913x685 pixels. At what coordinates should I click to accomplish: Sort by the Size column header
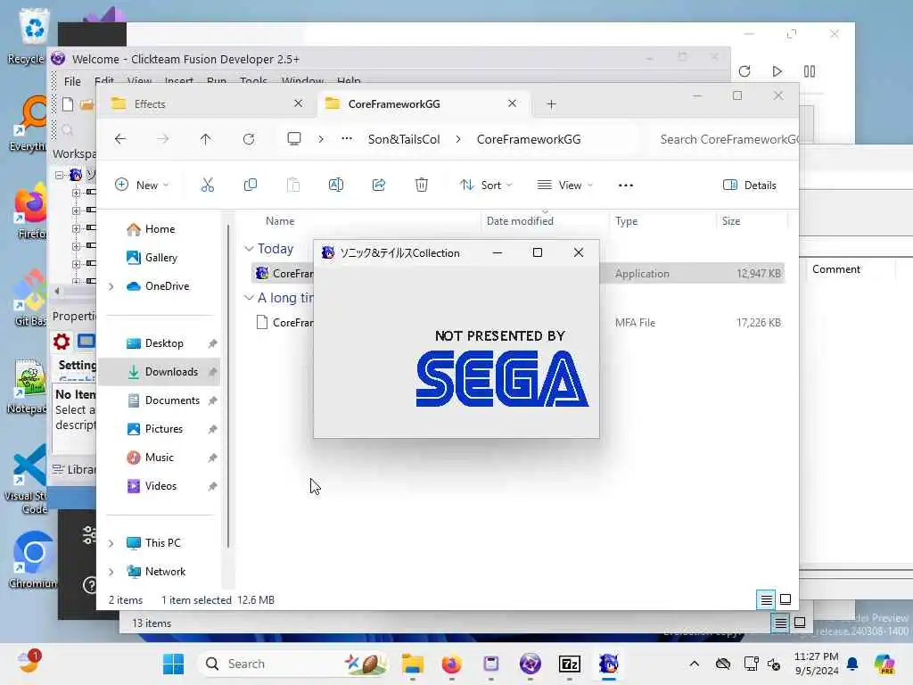731,221
